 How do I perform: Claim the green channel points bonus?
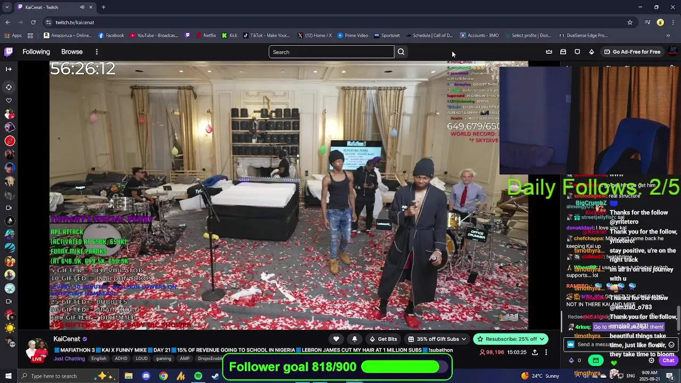pos(595,361)
